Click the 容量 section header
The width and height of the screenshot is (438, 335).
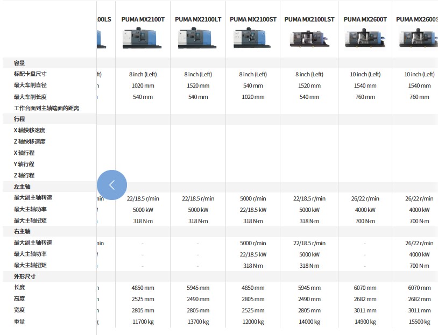(x=19, y=63)
